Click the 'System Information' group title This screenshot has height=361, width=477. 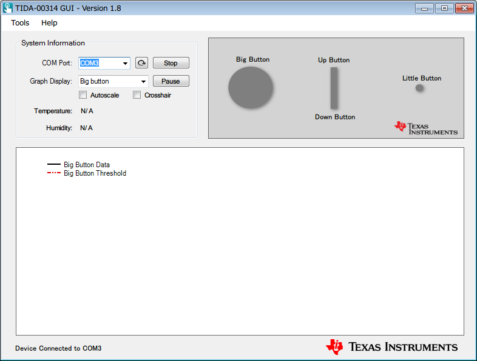click(x=53, y=43)
